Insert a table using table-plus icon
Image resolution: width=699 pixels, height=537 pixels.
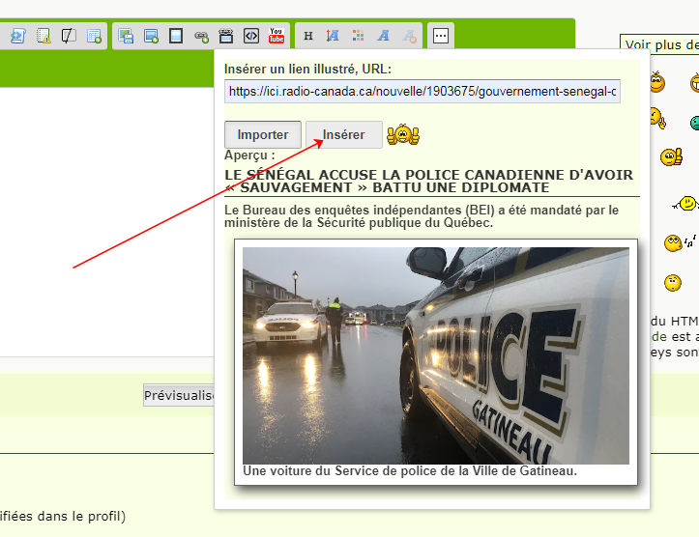pyautogui.click(x=94, y=36)
